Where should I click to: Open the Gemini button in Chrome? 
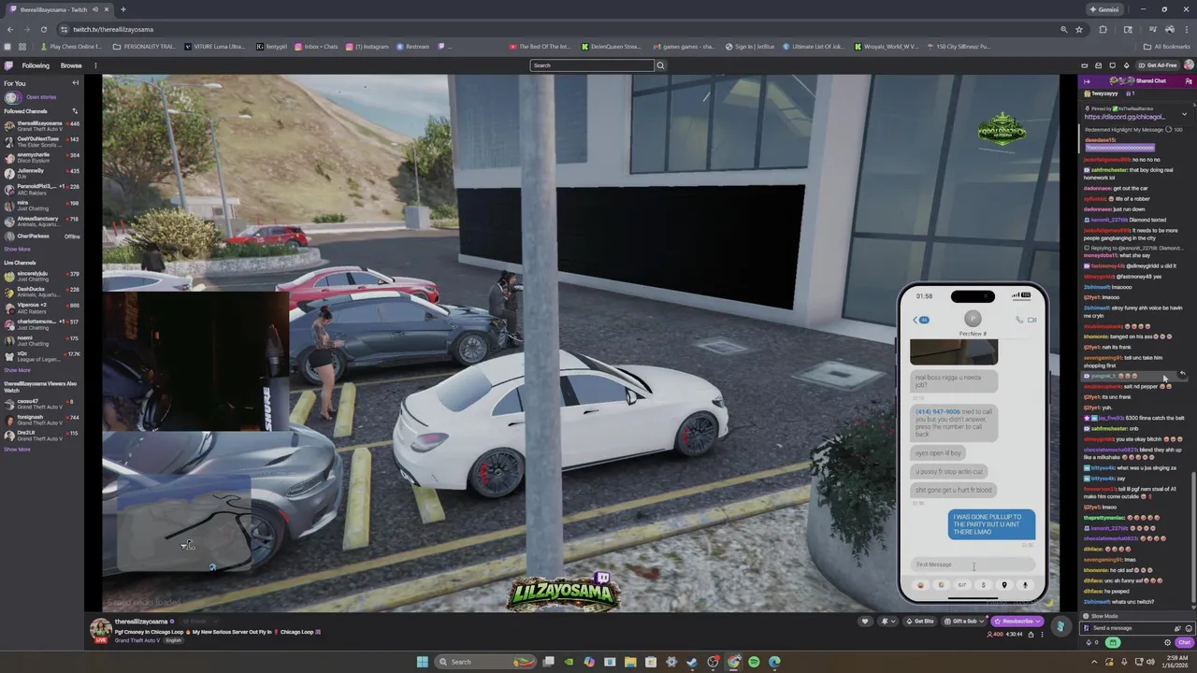pos(1104,9)
